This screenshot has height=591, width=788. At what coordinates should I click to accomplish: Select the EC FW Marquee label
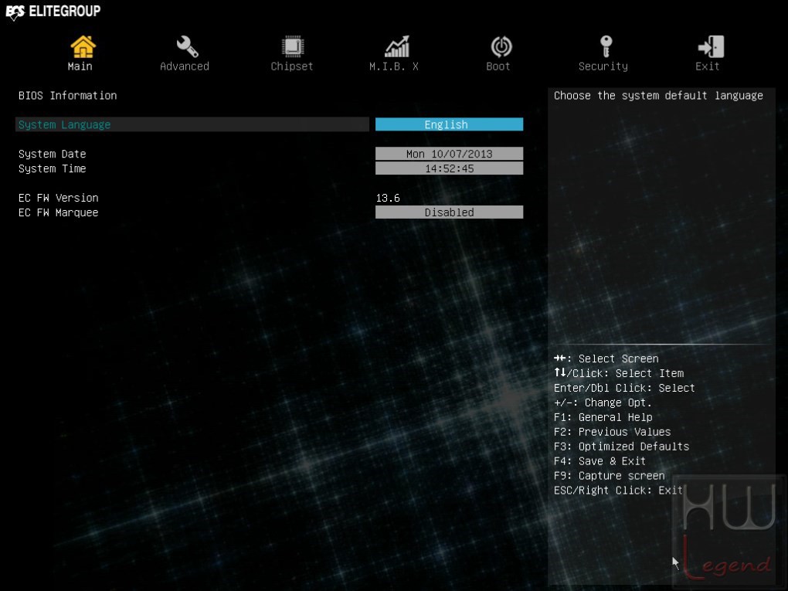(58, 212)
